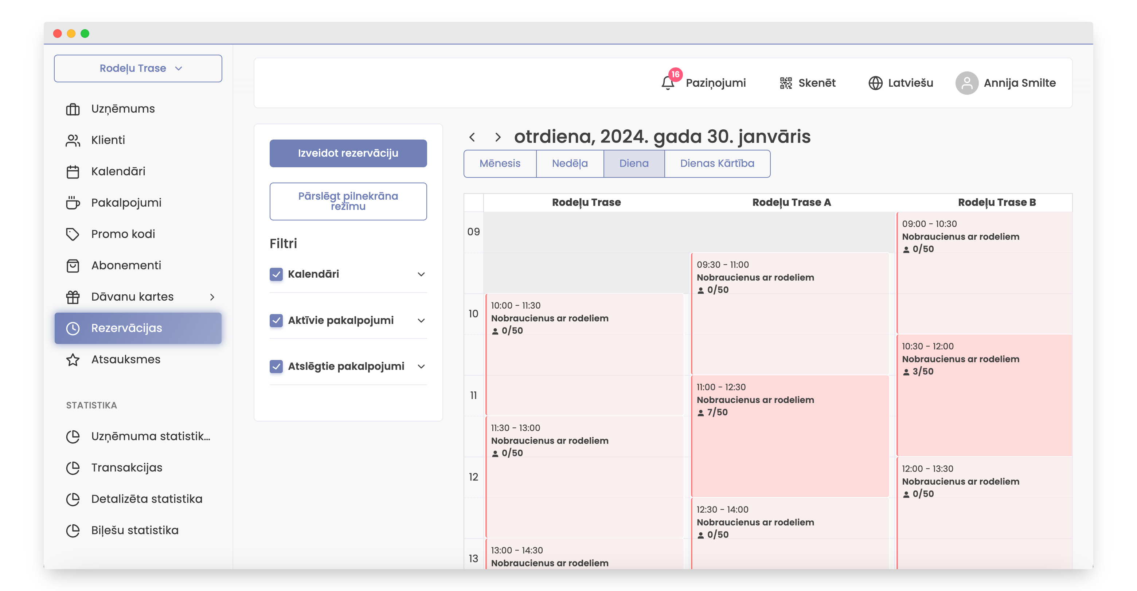Open the Rodeļu Trase company dropdown
Screen dimensions: 1137x591
pos(138,69)
